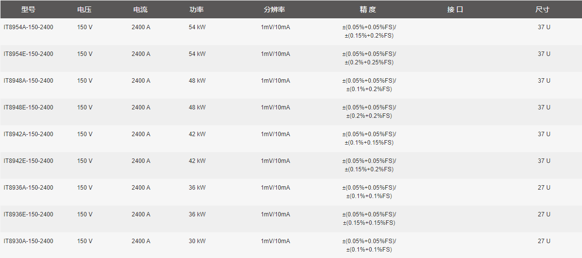Select the 27 U size of IT8936A

(544, 187)
